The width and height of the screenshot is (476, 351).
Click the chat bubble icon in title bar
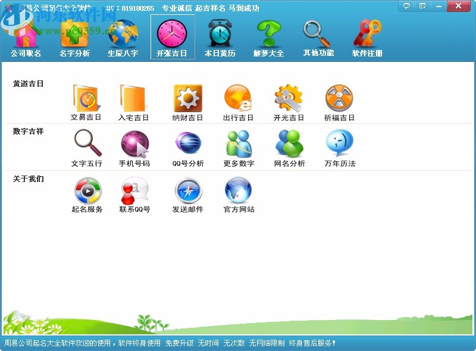(x=407, y=5)
